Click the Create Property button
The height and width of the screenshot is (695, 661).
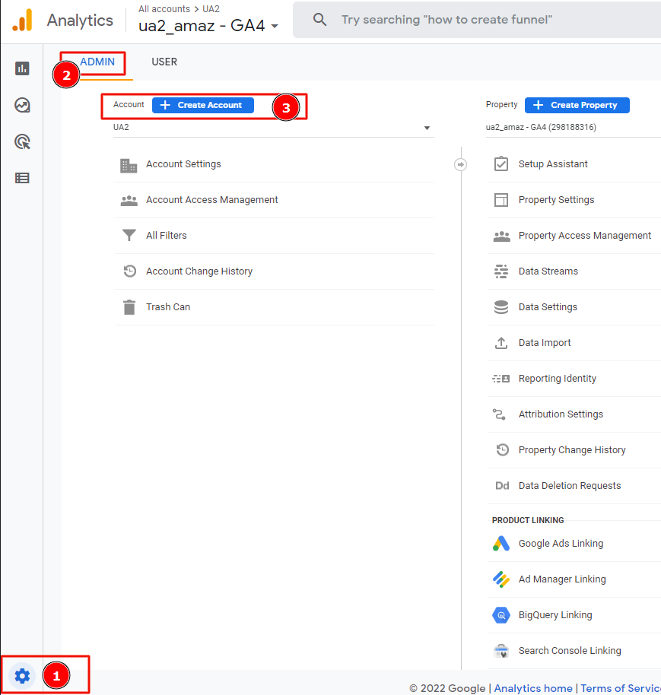577,106
